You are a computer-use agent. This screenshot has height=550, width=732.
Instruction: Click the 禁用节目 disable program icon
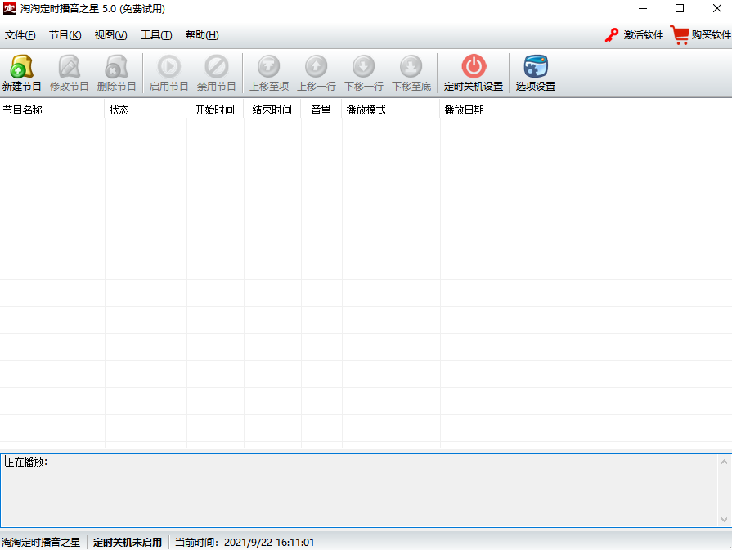(x=216, y=73)
